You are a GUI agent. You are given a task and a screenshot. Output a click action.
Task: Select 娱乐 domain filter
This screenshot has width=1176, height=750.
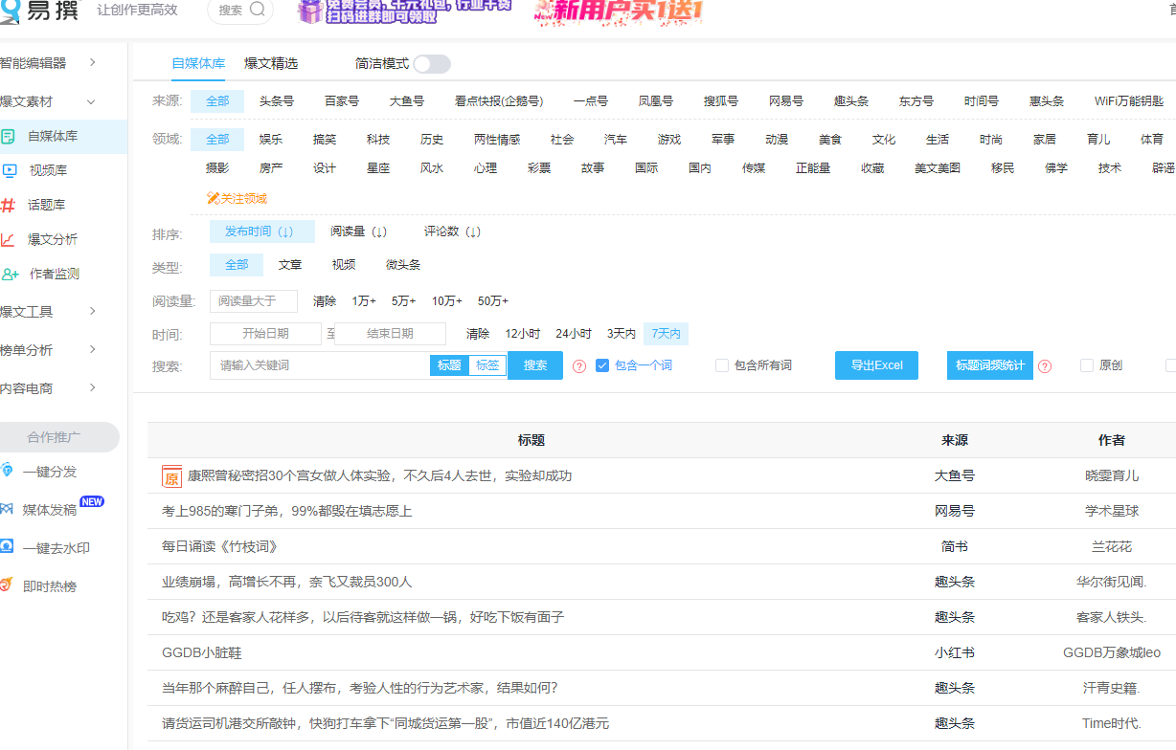tap(271, 140)
